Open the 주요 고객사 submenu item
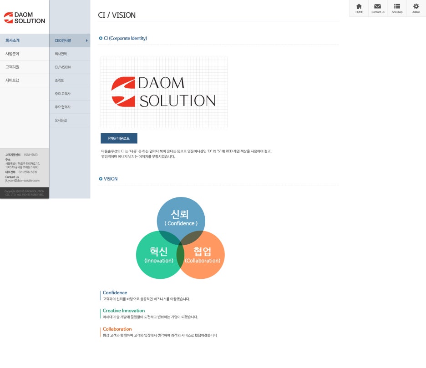Viewport: 426px width, 368px height. pos(70,94)
